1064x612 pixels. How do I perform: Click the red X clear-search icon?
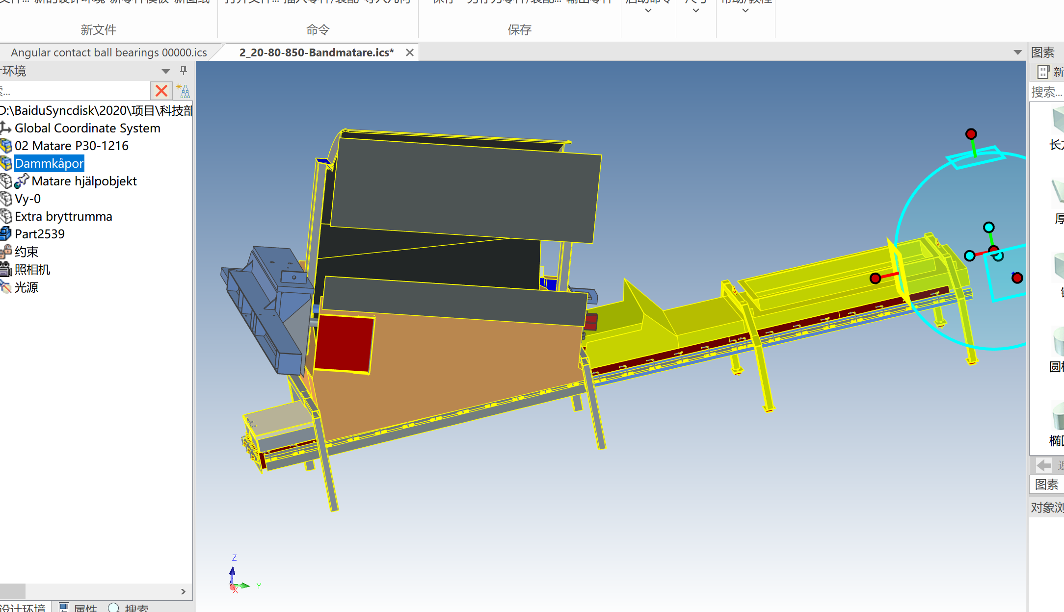(161, 91)
